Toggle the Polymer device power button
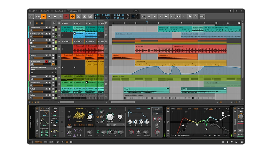 pos(37,109)
